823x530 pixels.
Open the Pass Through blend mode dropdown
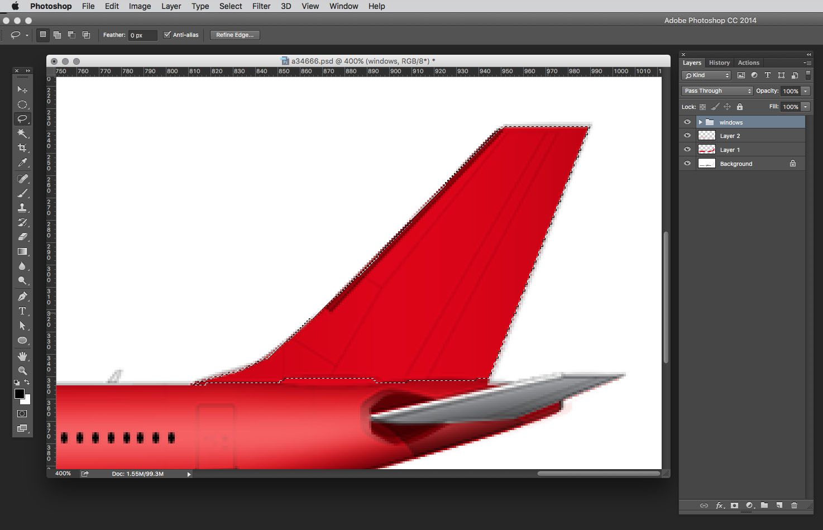point(717,91)
